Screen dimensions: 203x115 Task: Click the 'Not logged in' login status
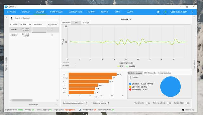pos(70,110)
